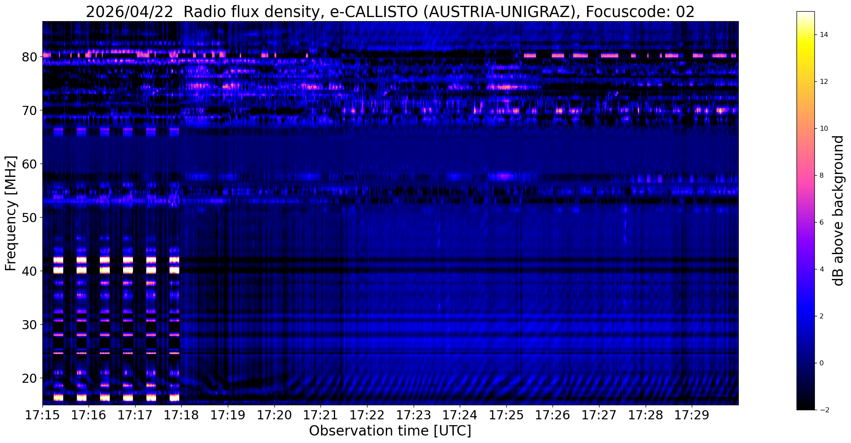851x443 pixels.
Task: Click the 17:16 time tick label
Action: [x=89, y=415]
